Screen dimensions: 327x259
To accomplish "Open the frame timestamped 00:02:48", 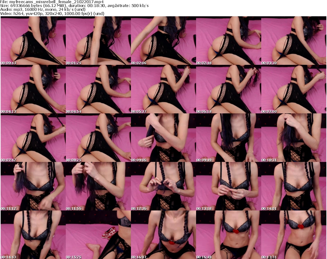I will coord(229,41).
